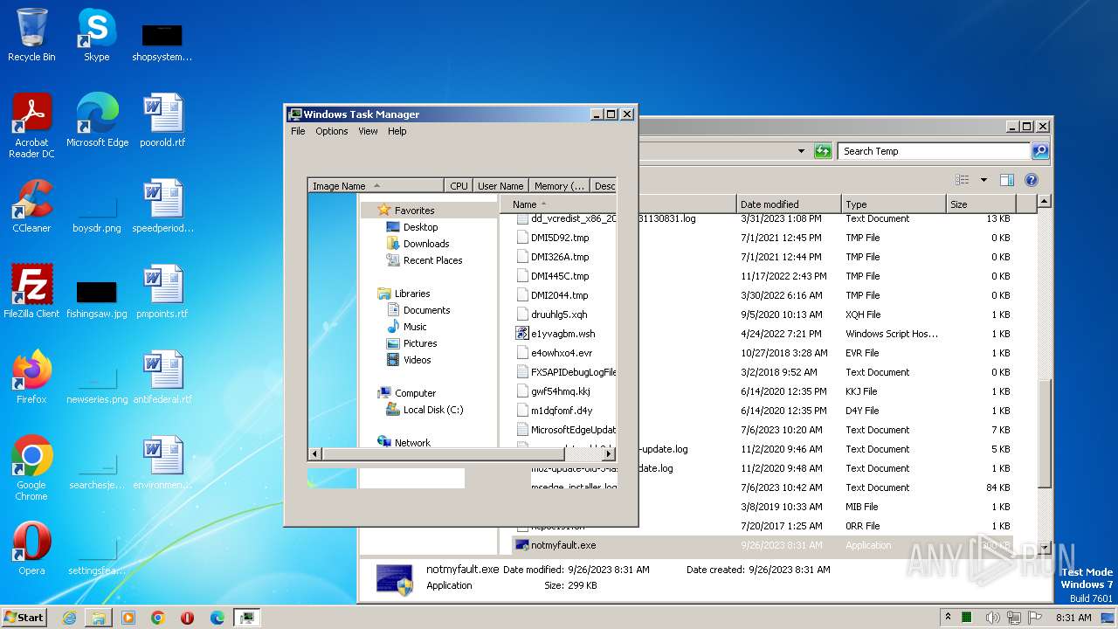Screen dimensions: 1118x629
Task: Open Acrobat Reader DC desktop icon
Action: click(31, 127)
